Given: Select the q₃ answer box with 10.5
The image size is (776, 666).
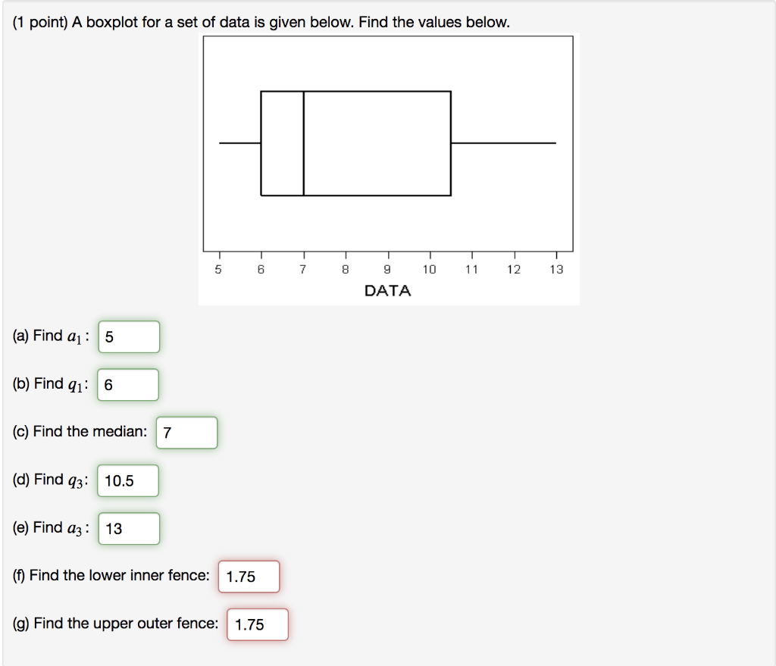Looking at the screenshot, I should click(x=127, y=480).
